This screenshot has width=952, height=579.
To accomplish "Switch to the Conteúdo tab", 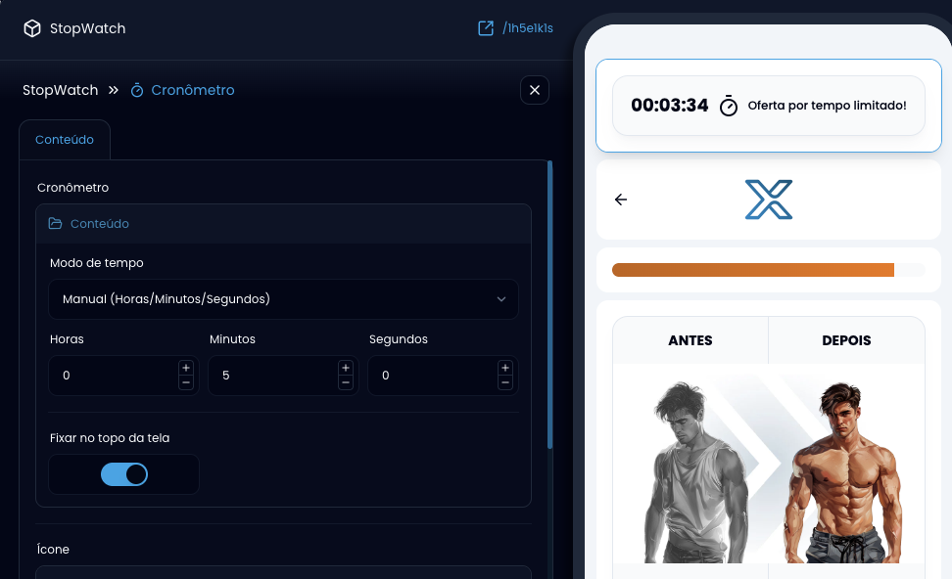I will 65,140.
